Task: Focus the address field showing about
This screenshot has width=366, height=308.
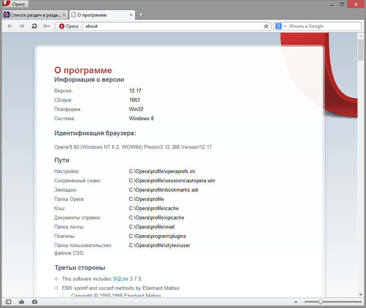Action: coord(172,26)
